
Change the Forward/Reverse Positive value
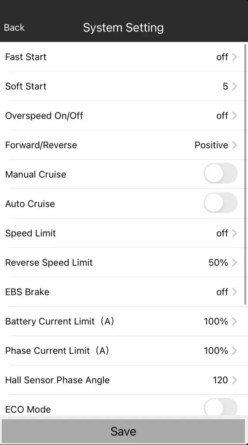[211, 145]
